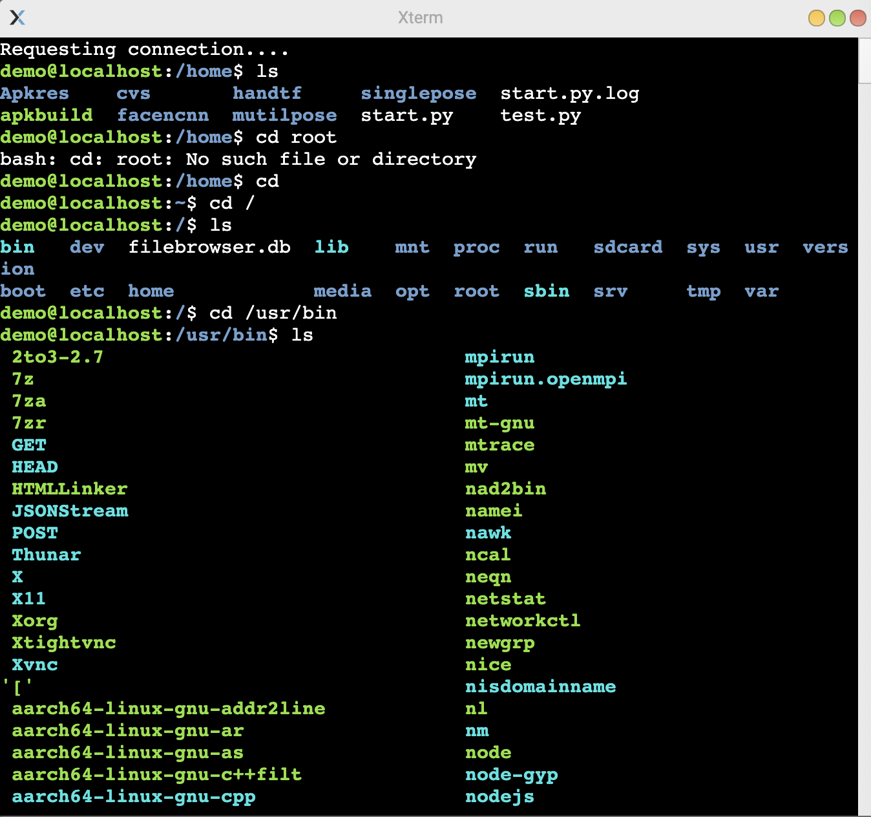This screenshot has width=871, height=817.
Task: Click the HTMLLinker entry
Action: [70, 489]
